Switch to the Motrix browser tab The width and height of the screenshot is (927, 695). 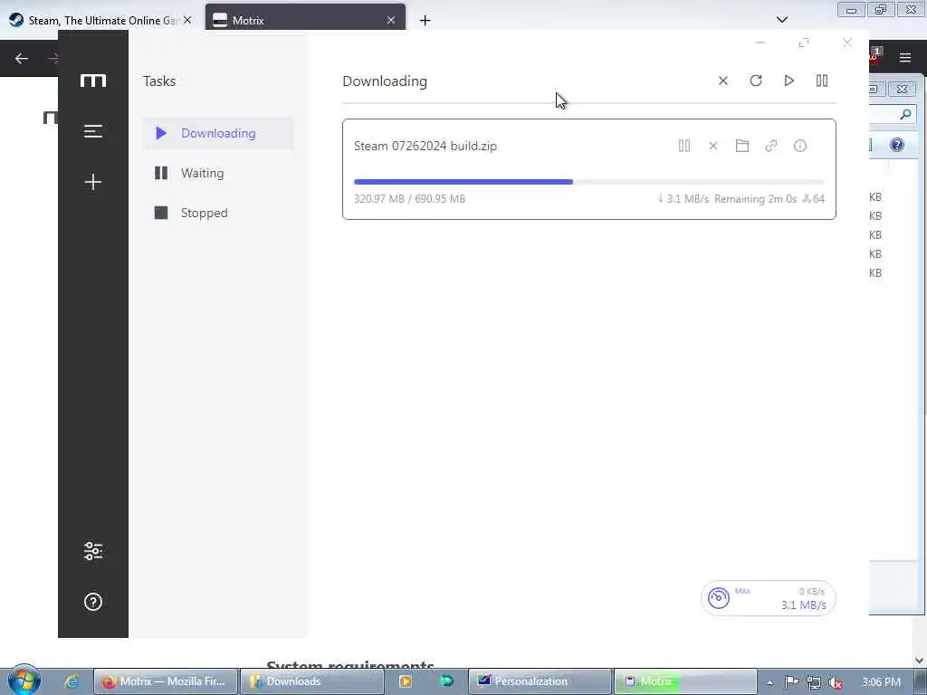(x=305, y=20)
